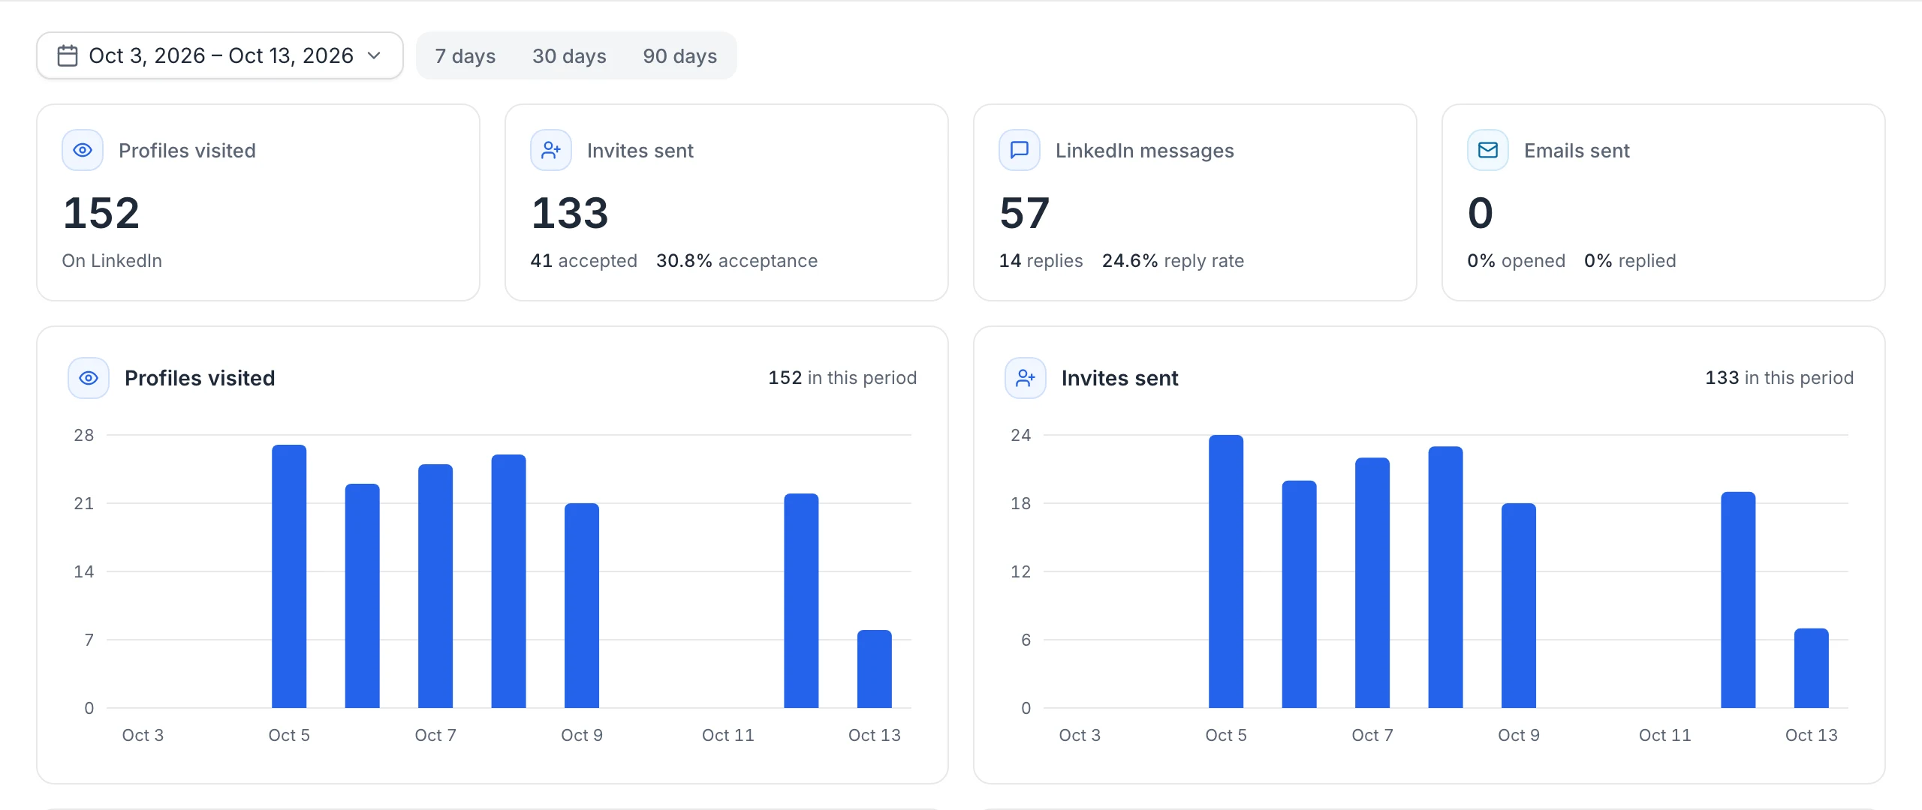Click the LinkedIn messages card title
Viewport: 1922px width, 810px height.
point(1144,151)
